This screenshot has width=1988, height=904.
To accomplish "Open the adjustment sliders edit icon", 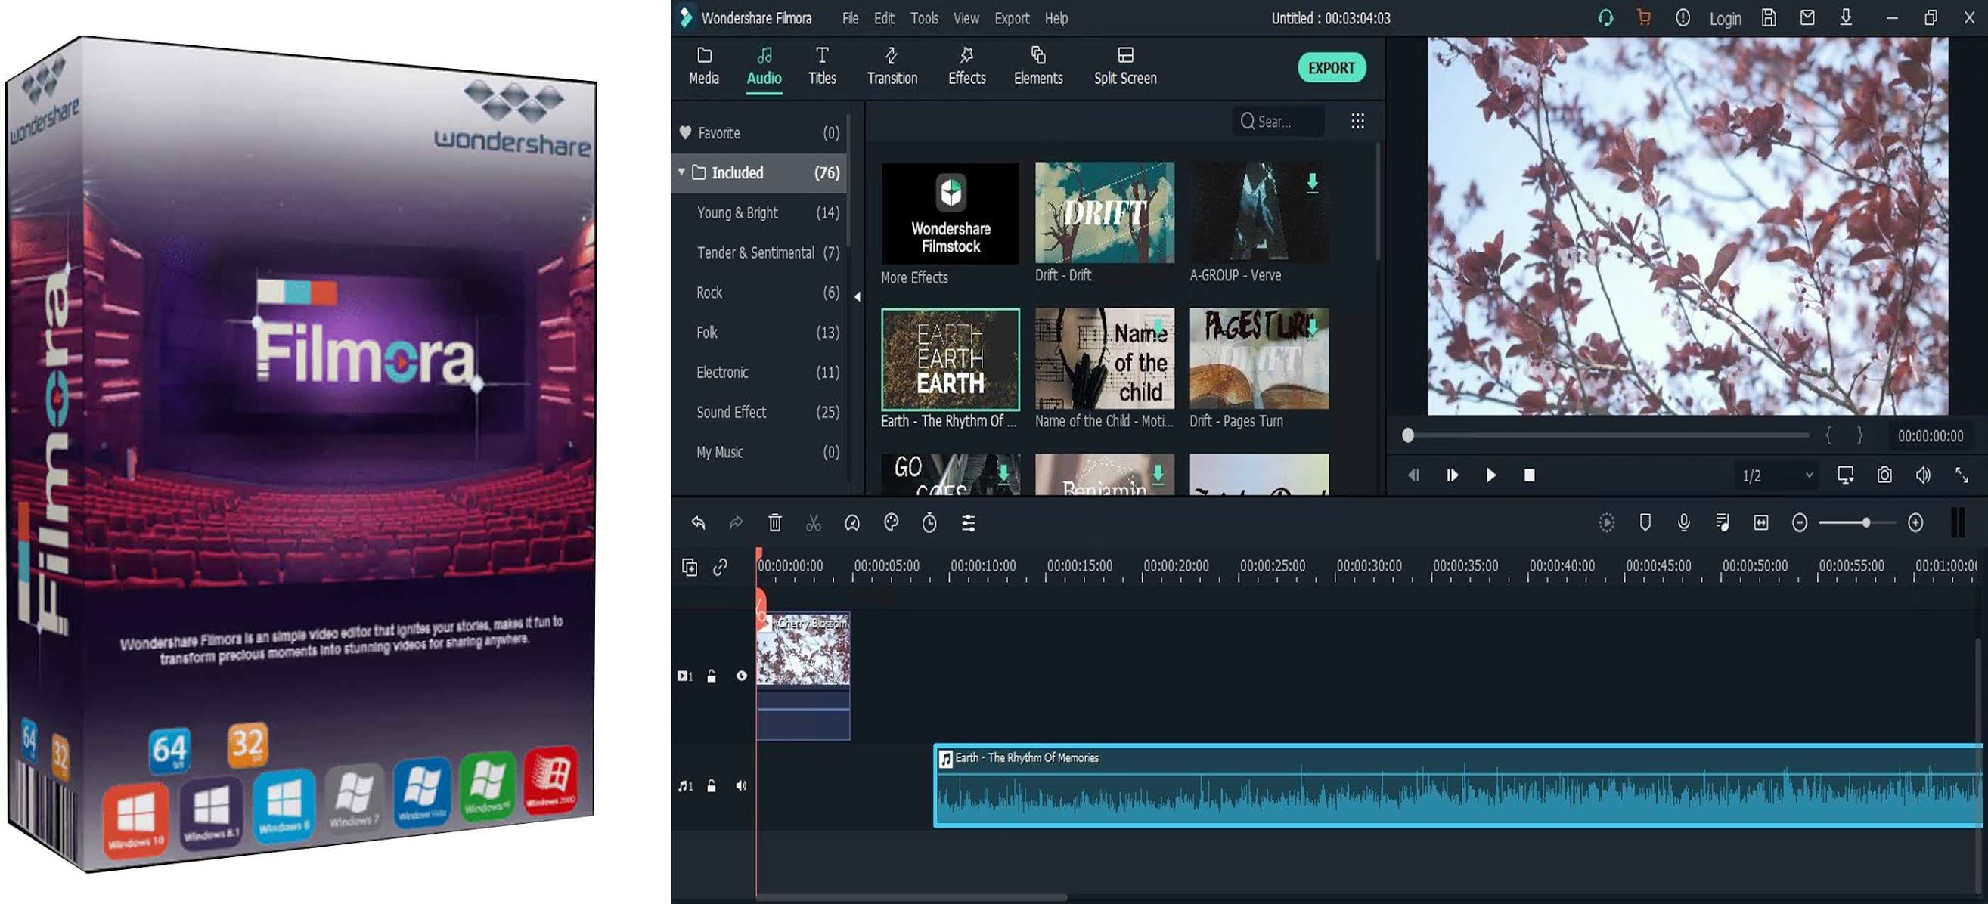I will coord(969,523).
